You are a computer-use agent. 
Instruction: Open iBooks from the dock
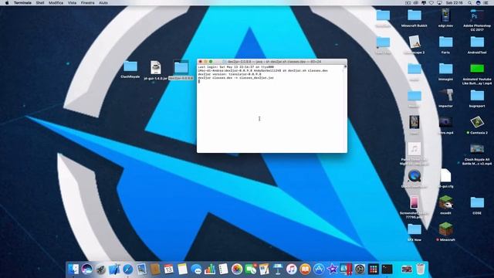pyautogui.click(x=305, y=270)
